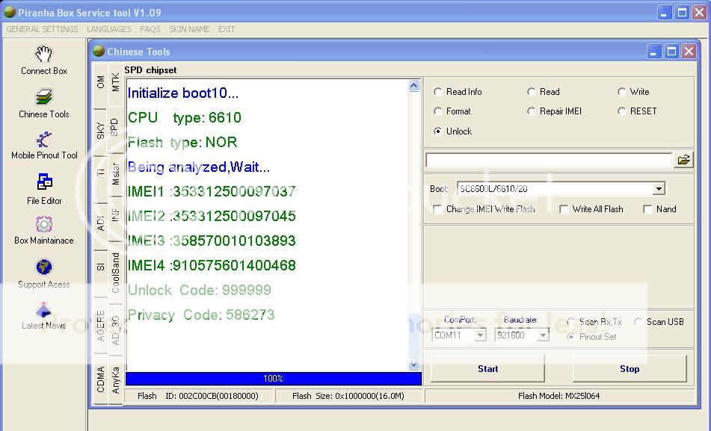Open the FAQS menu
The height and width of the screenshot is (431, 711).
point(150,29)
